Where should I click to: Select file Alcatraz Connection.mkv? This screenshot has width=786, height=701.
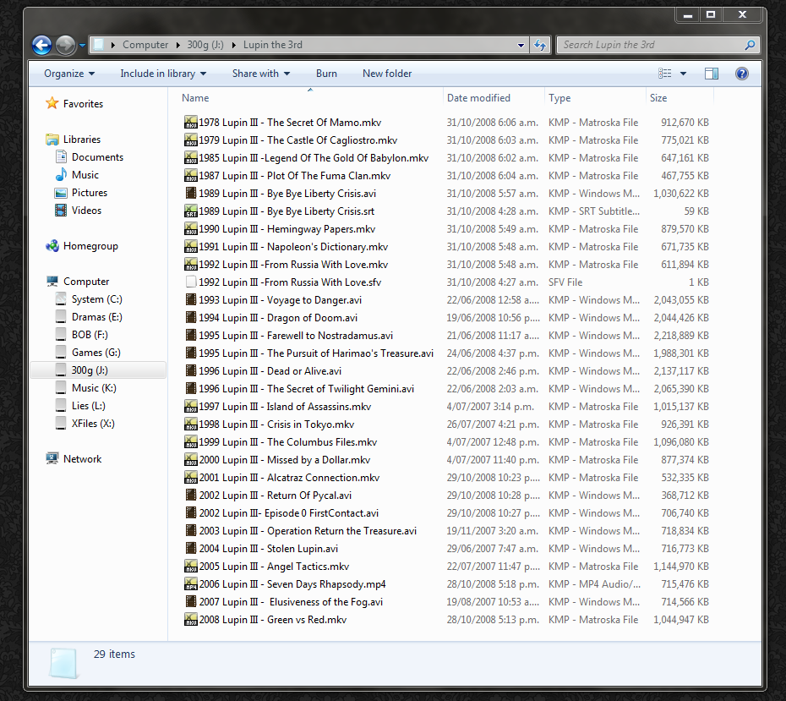(289, 478)
